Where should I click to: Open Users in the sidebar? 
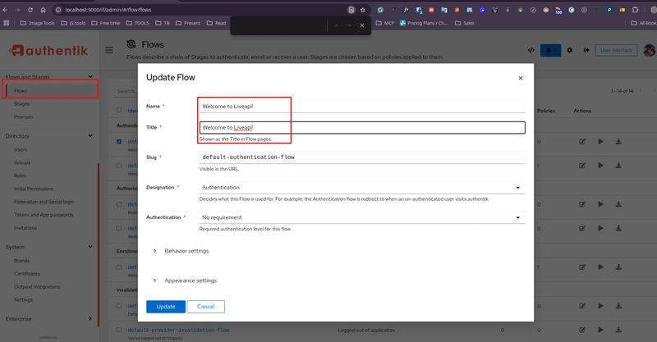(x=20, y=149)
